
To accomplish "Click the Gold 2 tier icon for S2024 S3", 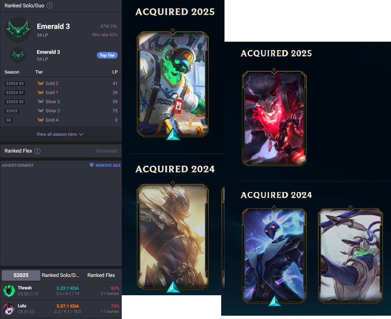I will [x=40, y=83].
